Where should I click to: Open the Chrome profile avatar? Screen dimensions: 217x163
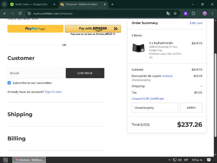pyautogui.click(x=205, y=14)
